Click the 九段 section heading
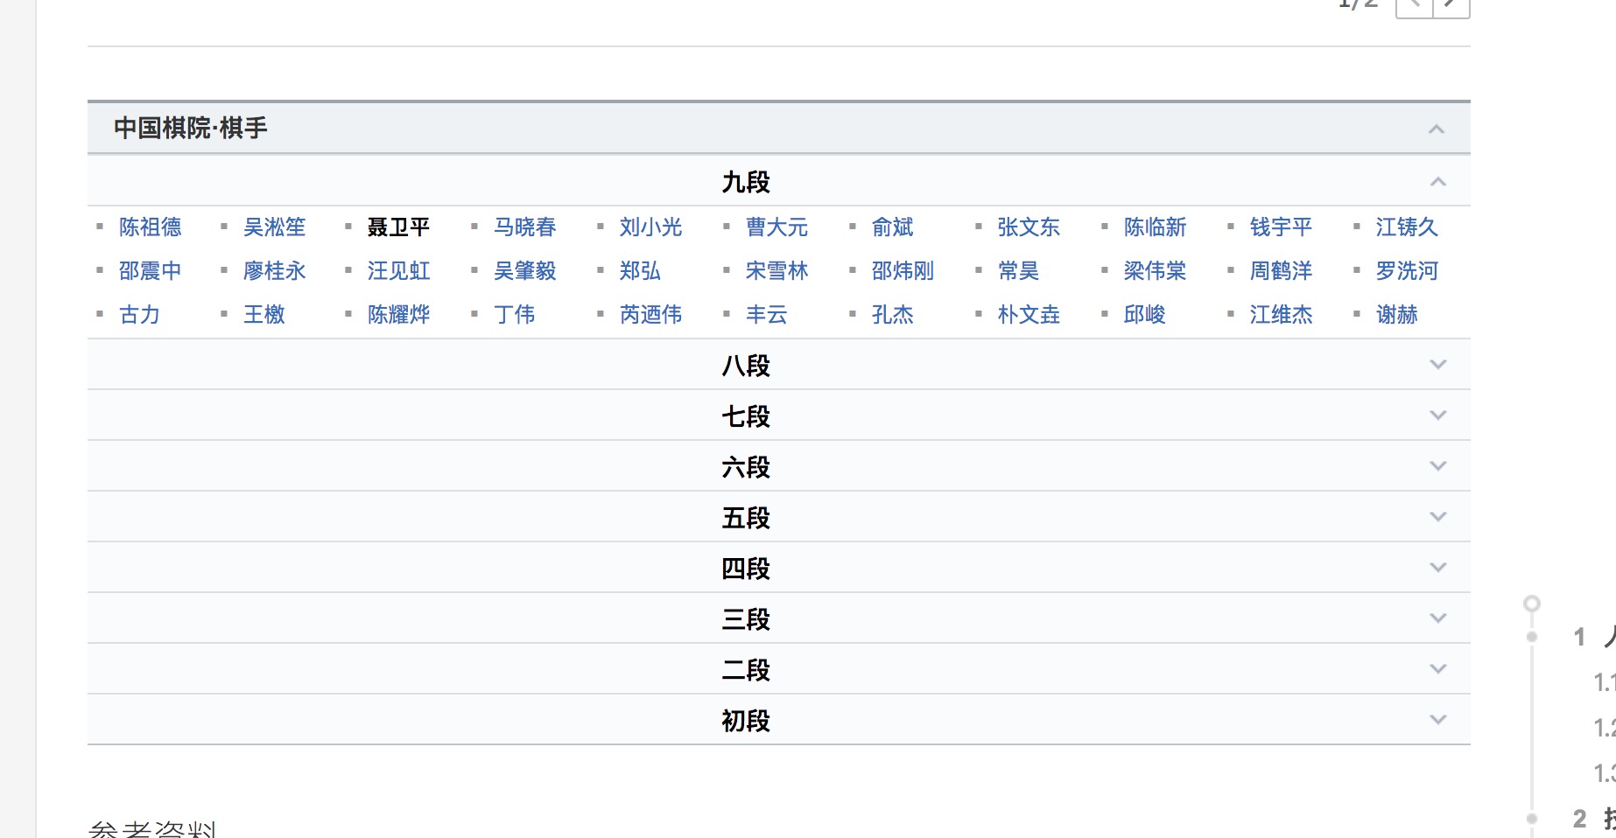 tap(746, 182)
